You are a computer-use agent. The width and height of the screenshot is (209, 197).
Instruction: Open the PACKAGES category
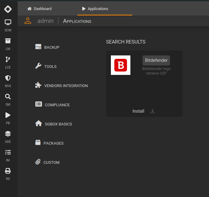pyautogui.click(x=49, y=143)
